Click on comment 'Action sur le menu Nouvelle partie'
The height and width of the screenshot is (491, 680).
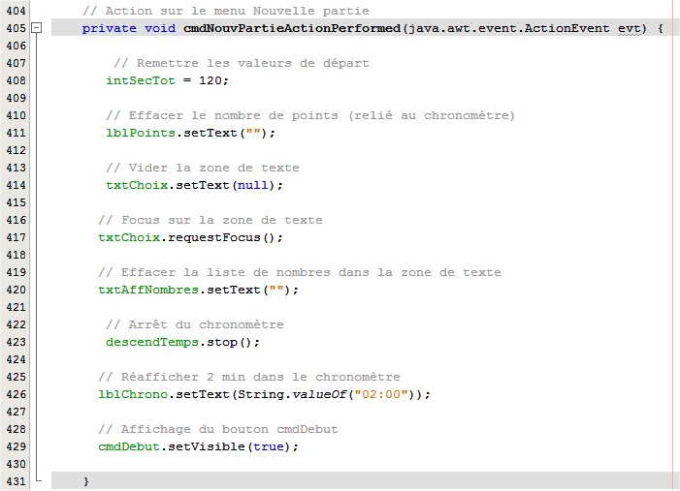click(x=226, y=11)
